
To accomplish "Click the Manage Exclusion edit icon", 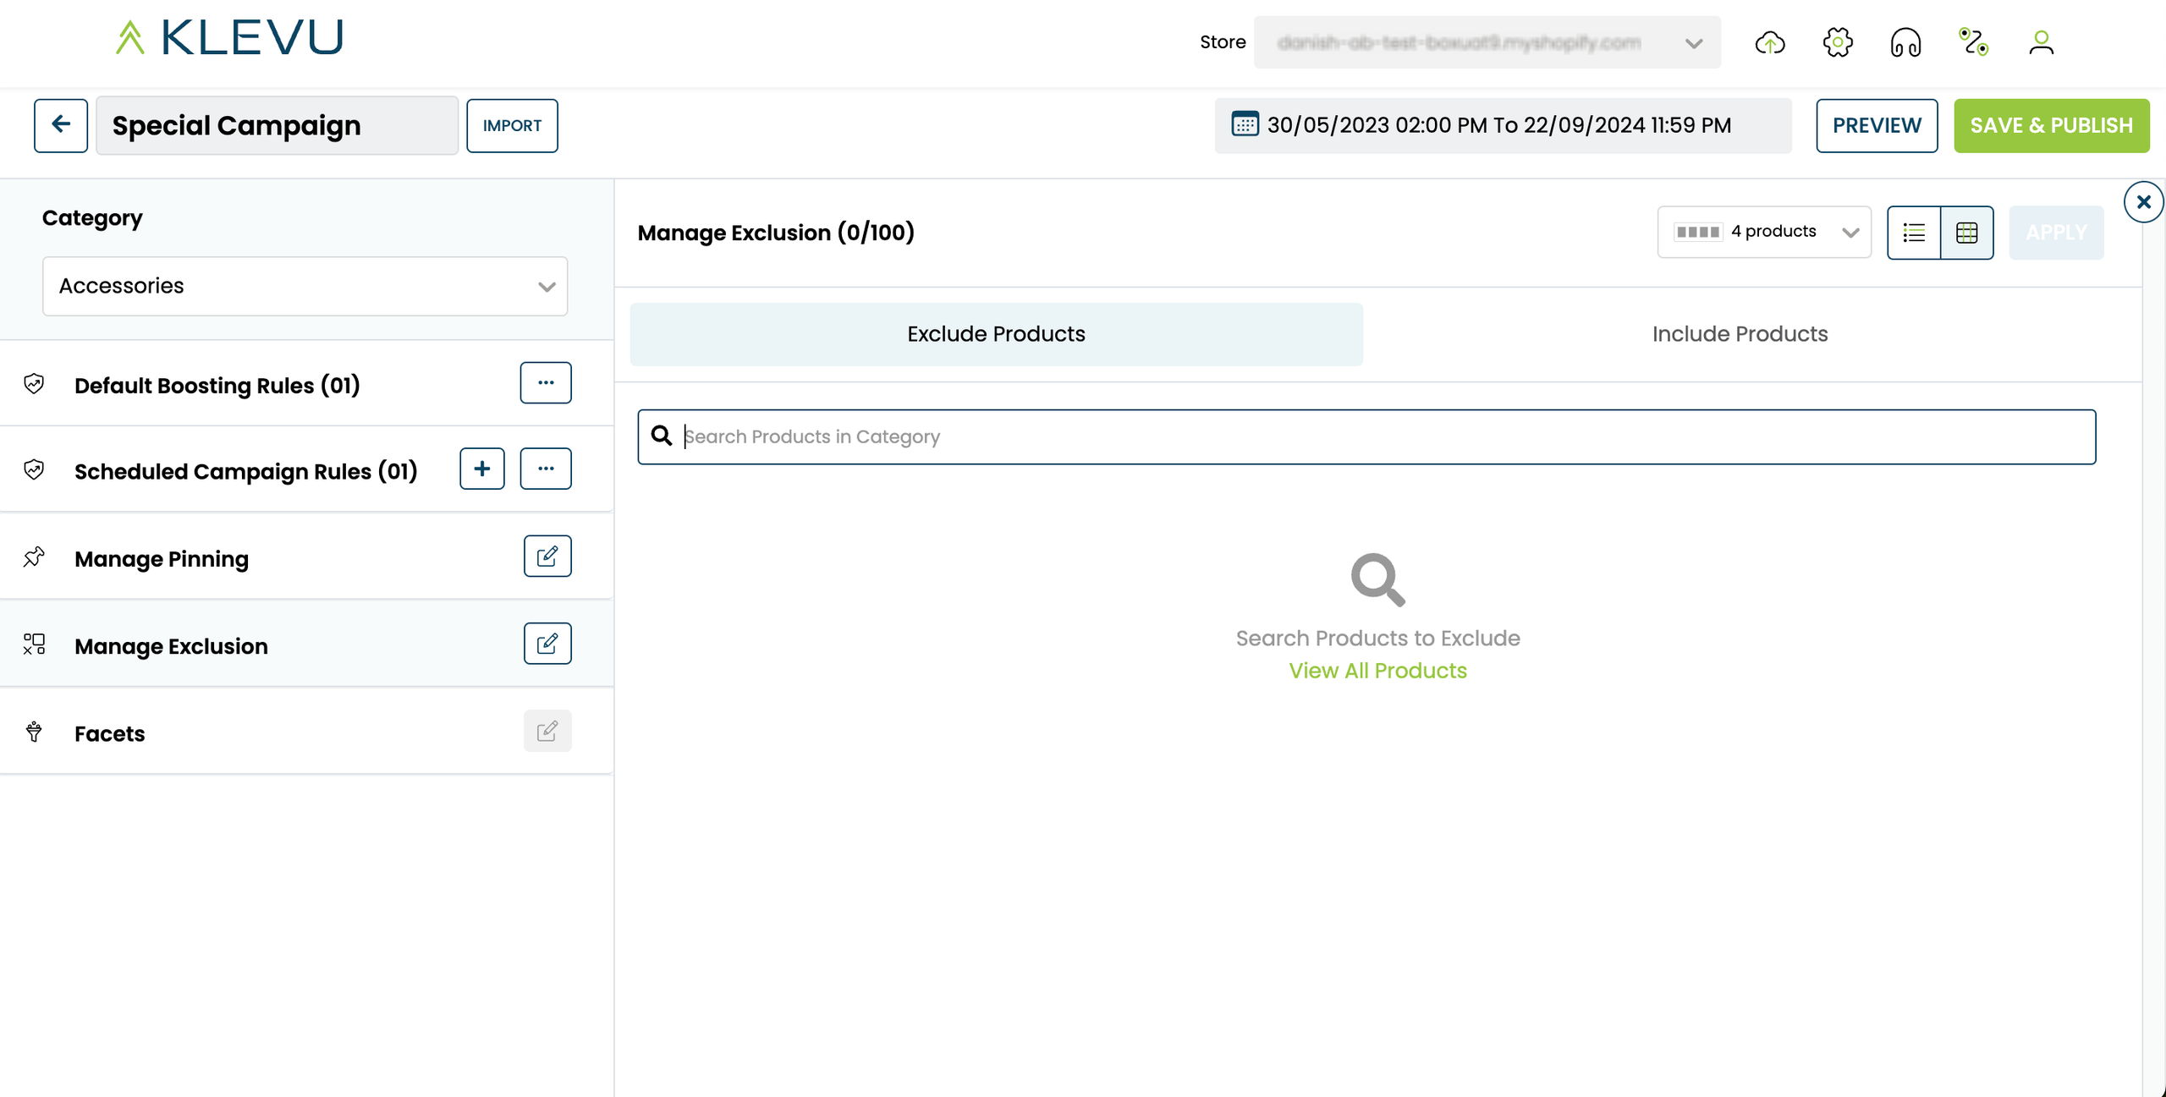I will [547, 644].
